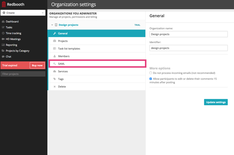Viewport: 234px width, 155px height.
Task: Click the Reporting chart icon
Action: [x=3, y=45]
